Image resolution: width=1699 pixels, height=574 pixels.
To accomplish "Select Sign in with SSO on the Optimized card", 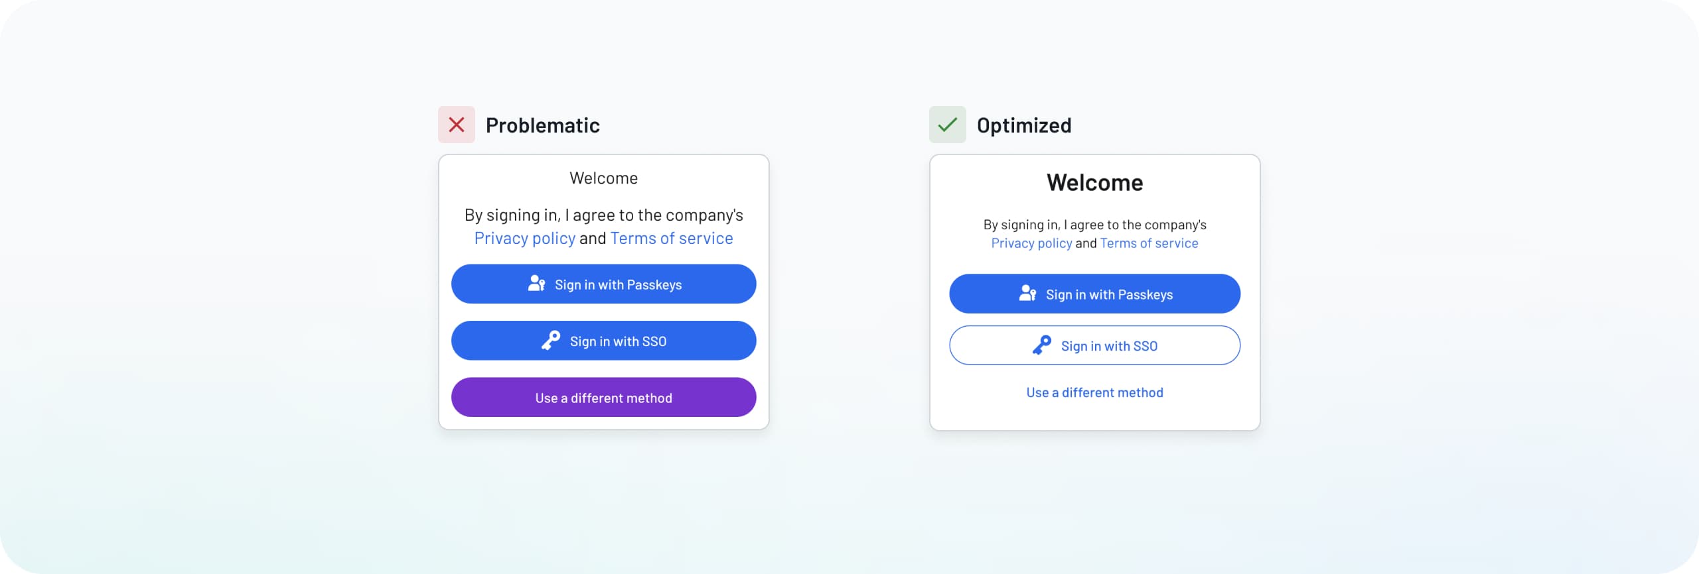I will (1094, 345).
